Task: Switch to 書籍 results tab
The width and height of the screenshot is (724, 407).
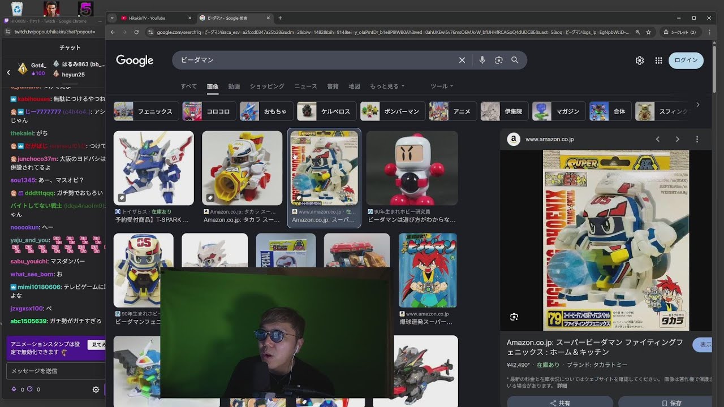Action: click(x=333, y=86)
